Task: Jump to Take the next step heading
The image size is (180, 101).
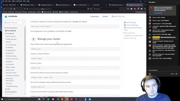Action: [130, 38]
